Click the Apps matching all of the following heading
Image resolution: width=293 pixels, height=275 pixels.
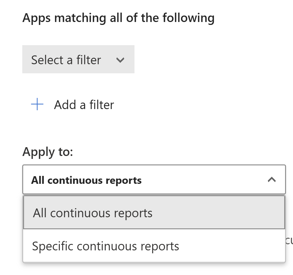click(x=118, y=18)
